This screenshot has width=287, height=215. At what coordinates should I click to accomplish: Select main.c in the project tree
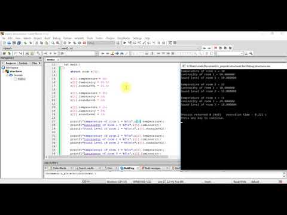[x=22, y=79]
